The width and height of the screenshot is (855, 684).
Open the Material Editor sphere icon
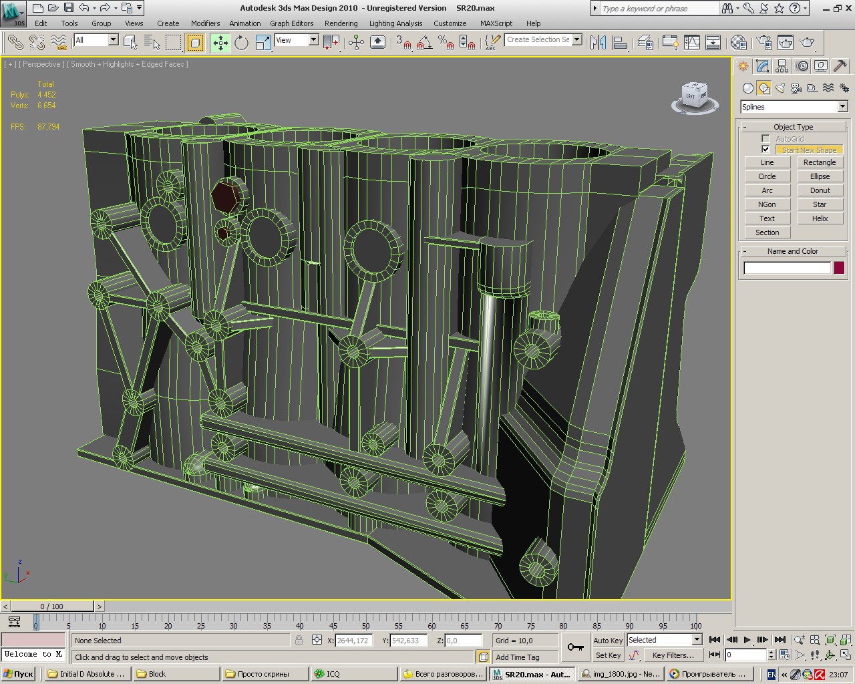pos(738,43)
